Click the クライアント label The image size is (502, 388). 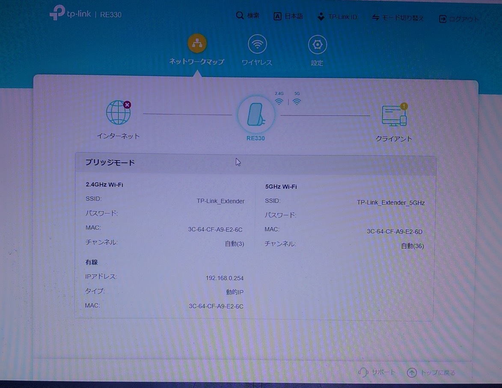coord(394,139)
